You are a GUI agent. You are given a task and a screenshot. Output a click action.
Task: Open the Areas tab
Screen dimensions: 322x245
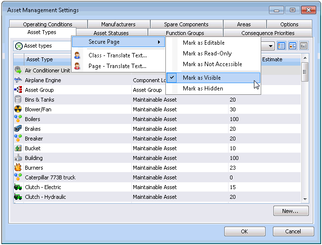(x=244, y=24)
